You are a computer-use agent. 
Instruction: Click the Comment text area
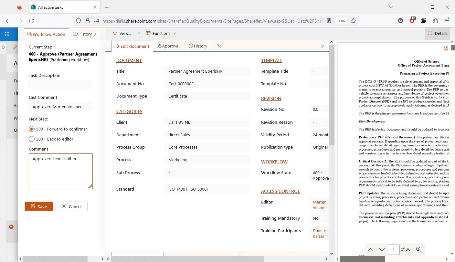coord(61,171)
